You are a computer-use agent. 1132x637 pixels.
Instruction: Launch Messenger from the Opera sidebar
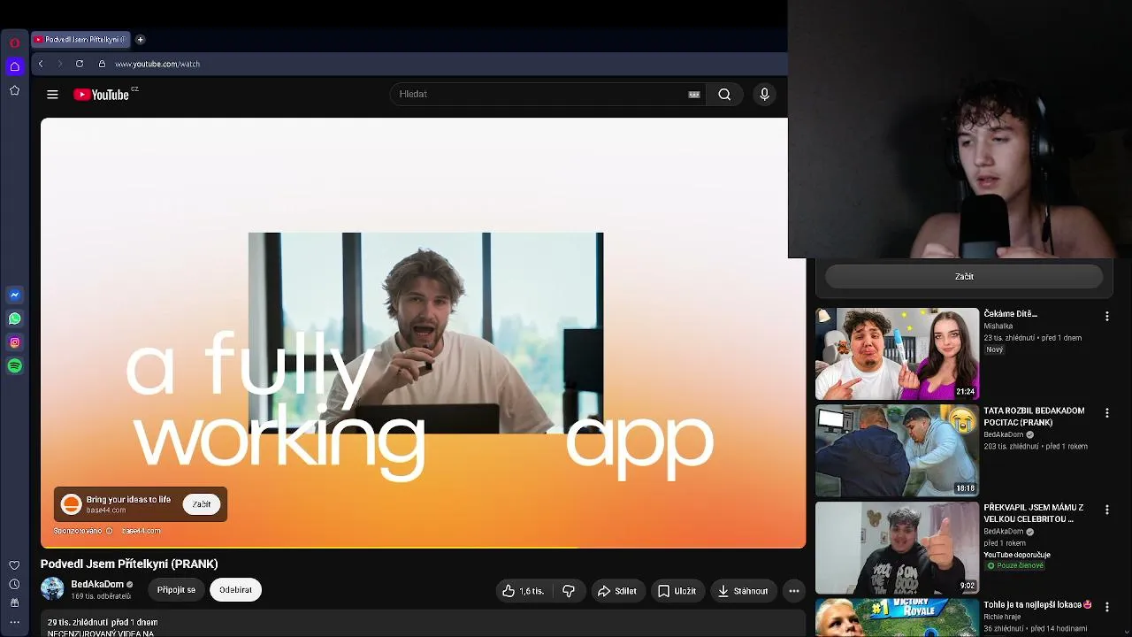(14, 295)
